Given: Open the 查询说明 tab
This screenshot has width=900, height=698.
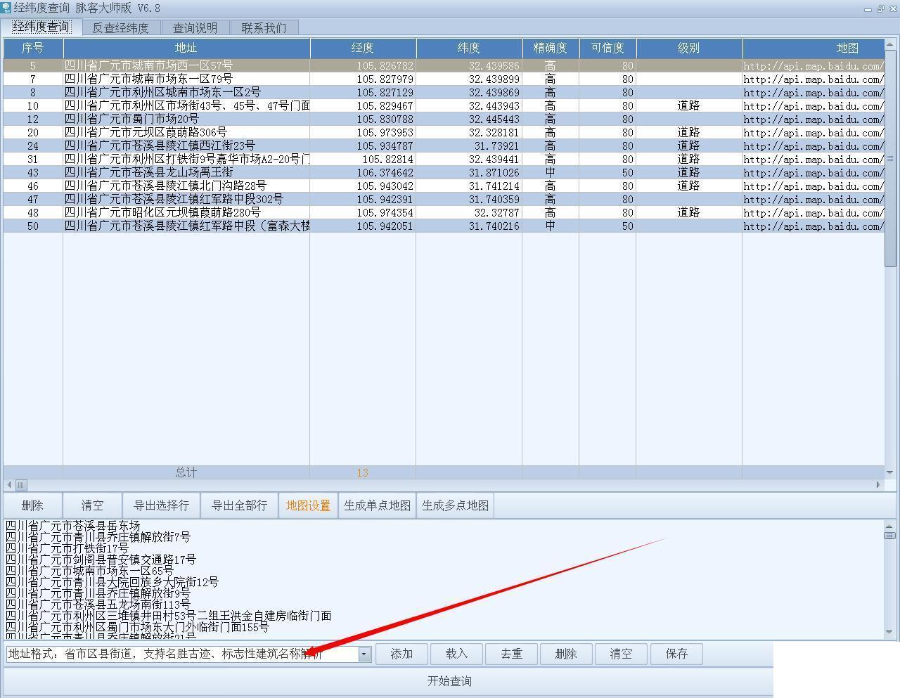Looking at the screenshot, I should 195,28.
